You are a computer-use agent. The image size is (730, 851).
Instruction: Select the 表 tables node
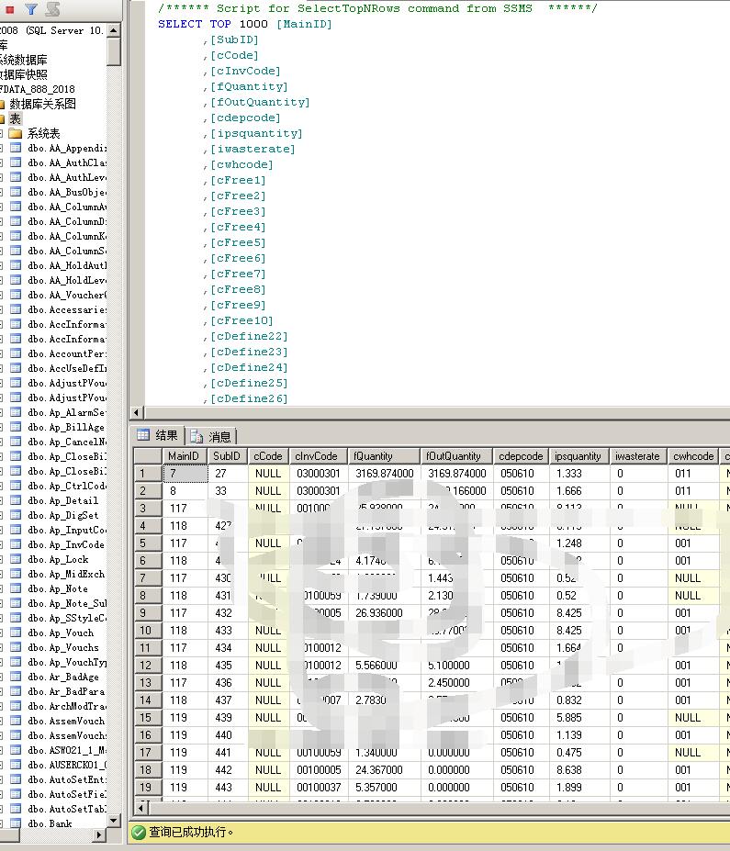point(16,118)
